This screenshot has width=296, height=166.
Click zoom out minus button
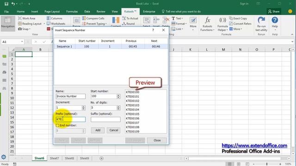click(x=253, y=164)
